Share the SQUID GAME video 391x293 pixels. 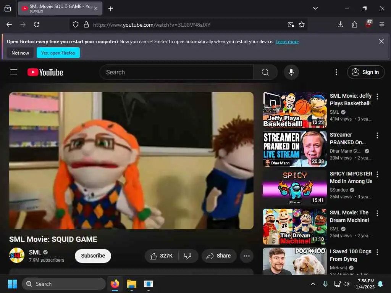219,256
